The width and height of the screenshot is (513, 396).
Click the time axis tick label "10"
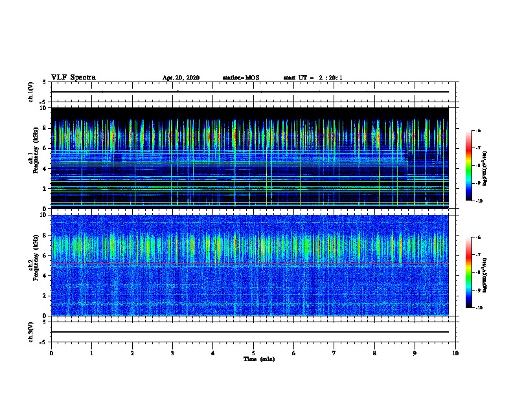coord(455,353)
